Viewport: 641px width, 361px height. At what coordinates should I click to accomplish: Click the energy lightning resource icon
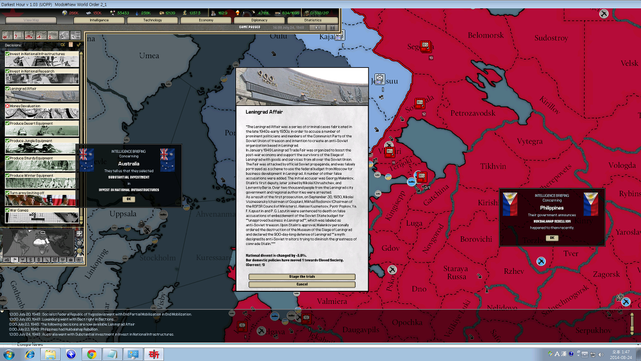[64, 13]
